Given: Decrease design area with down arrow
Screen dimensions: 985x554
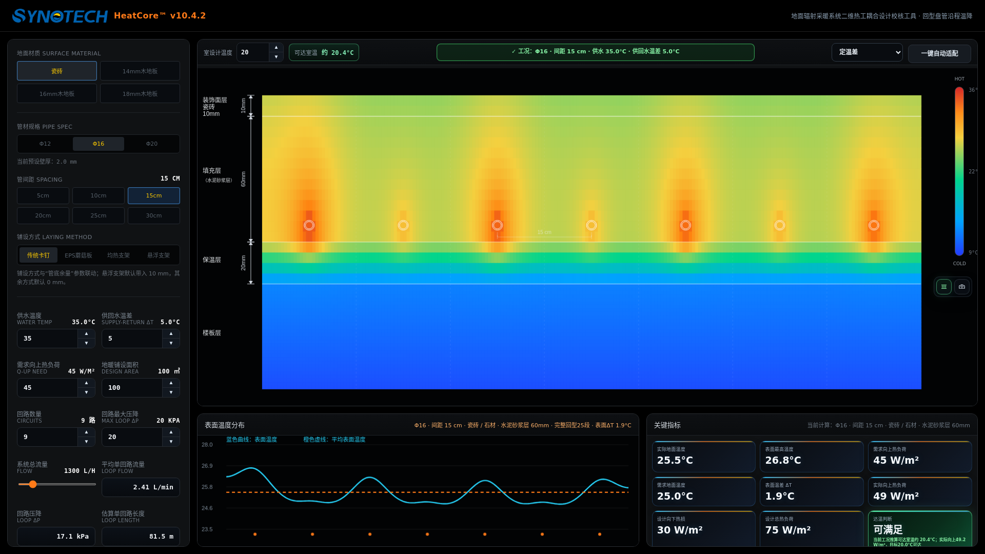Looking at the screenshot, I should point(171,392).
